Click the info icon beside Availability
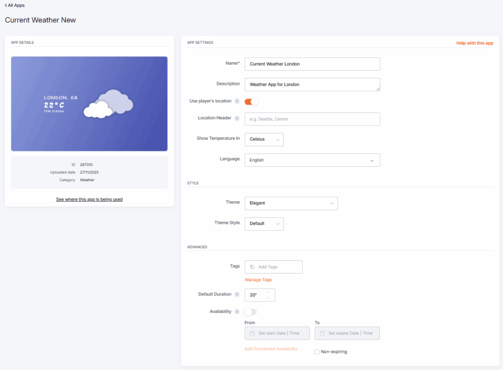503x370 pixels. coord(237,312)
